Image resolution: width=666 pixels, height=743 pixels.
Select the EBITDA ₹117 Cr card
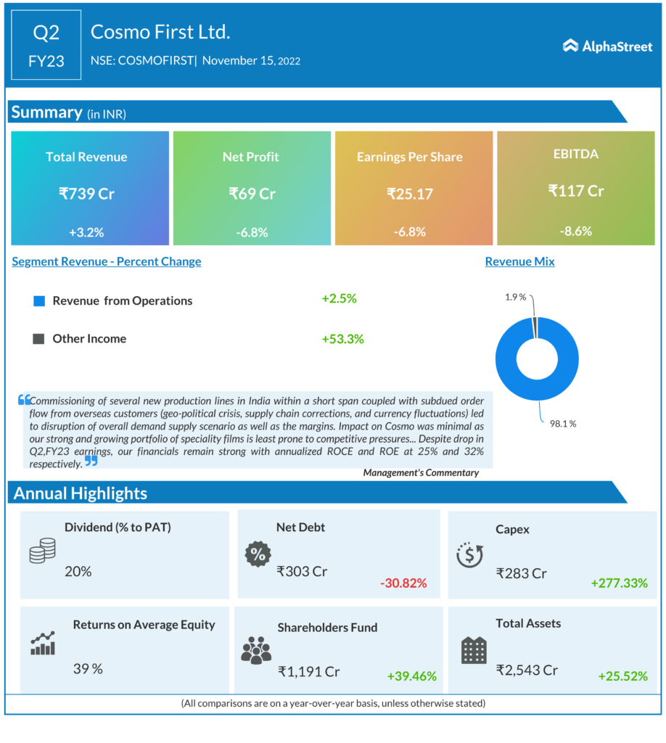(x=575, y=188)
